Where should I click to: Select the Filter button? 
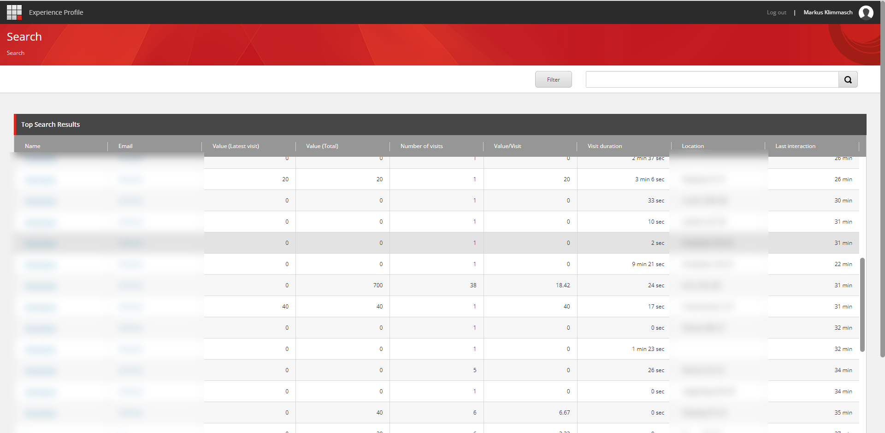(x=553, y=79)
